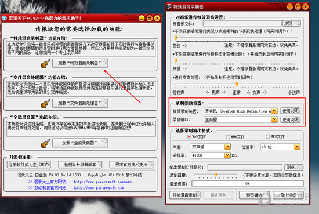The height and width of the screenshot is (214, 319).
Task: Expand the 采样率 sample rate dropdown
Action: coord(227,155)
